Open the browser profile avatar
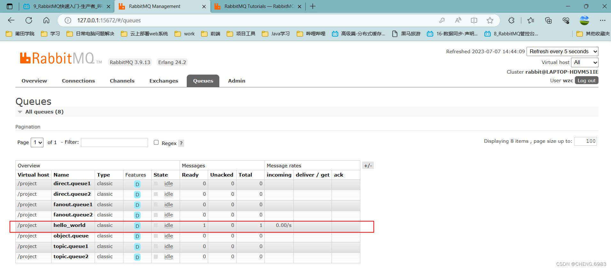611x269 pixels. coord(584,20)
